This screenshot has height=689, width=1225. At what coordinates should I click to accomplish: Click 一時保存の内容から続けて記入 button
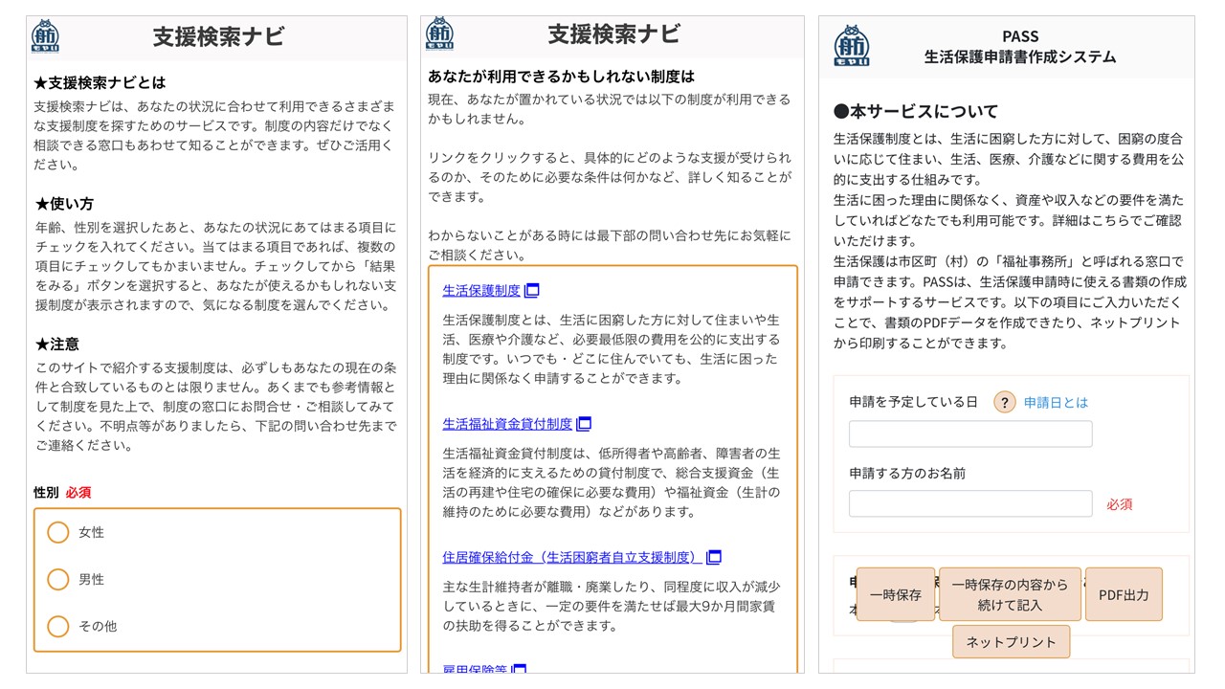point(1010,594)
